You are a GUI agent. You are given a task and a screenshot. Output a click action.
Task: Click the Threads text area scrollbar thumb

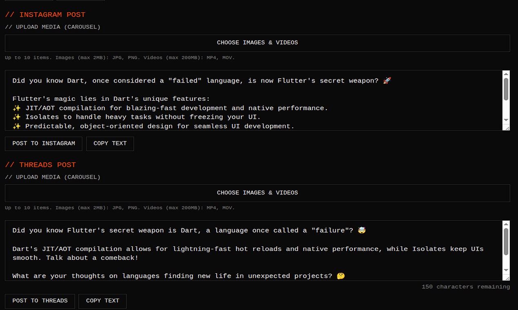click(506, 241)
